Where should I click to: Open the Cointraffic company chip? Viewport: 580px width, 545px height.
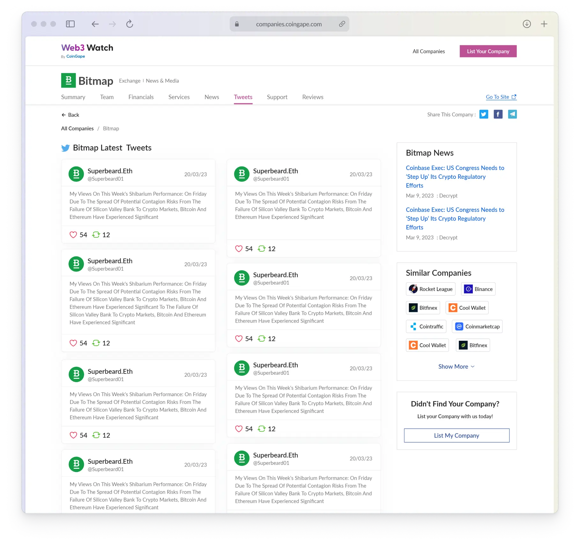tap(426, 326)
